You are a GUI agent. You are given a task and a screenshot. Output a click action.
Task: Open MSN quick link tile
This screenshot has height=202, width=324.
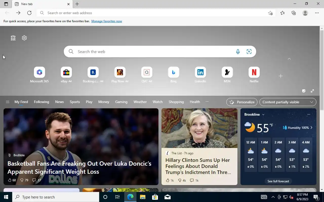[227, 75]
